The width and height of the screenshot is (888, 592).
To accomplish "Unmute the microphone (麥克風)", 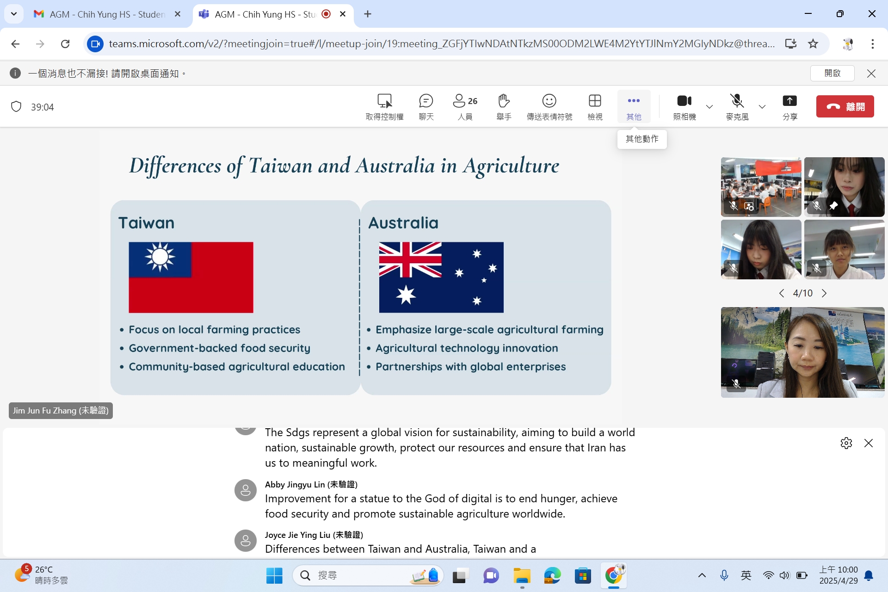I will coord(737,107).
